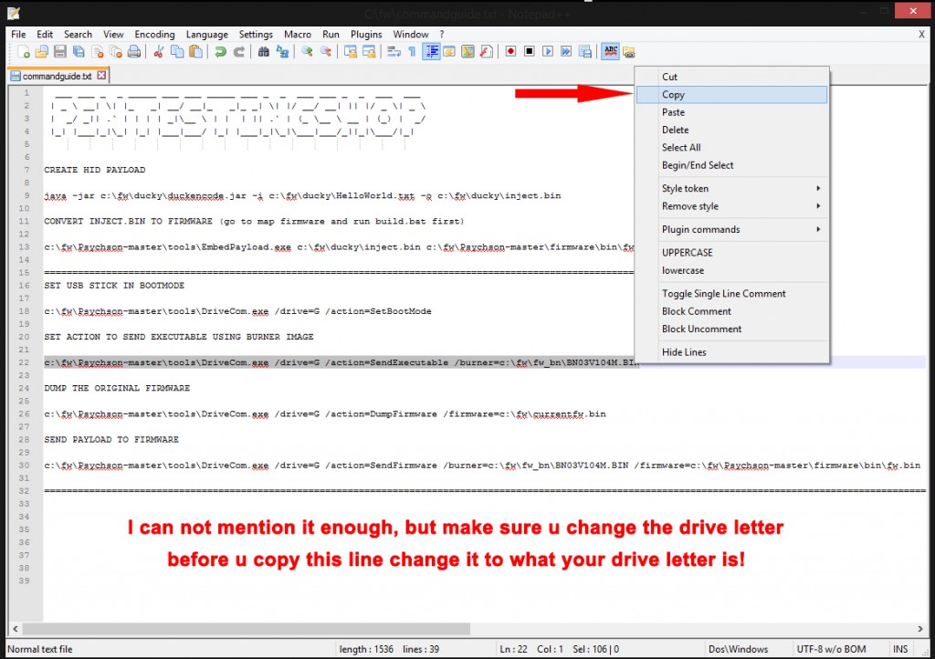Viewport: 935px width, 659px height.
Task: Open Find using the binoculars icon
Action: click(x=263, y=52)
